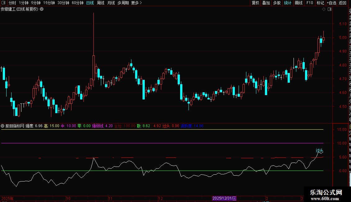Image resolution: width=351 pixels, height=202 pixels.
Task: Add stock via +自选 button
Action: point(331,3)
